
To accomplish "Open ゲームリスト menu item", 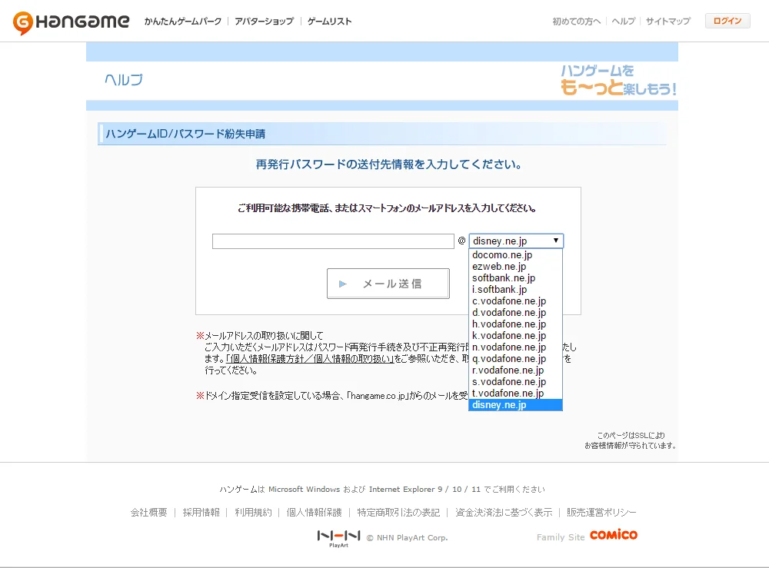I will click(330, 21).
